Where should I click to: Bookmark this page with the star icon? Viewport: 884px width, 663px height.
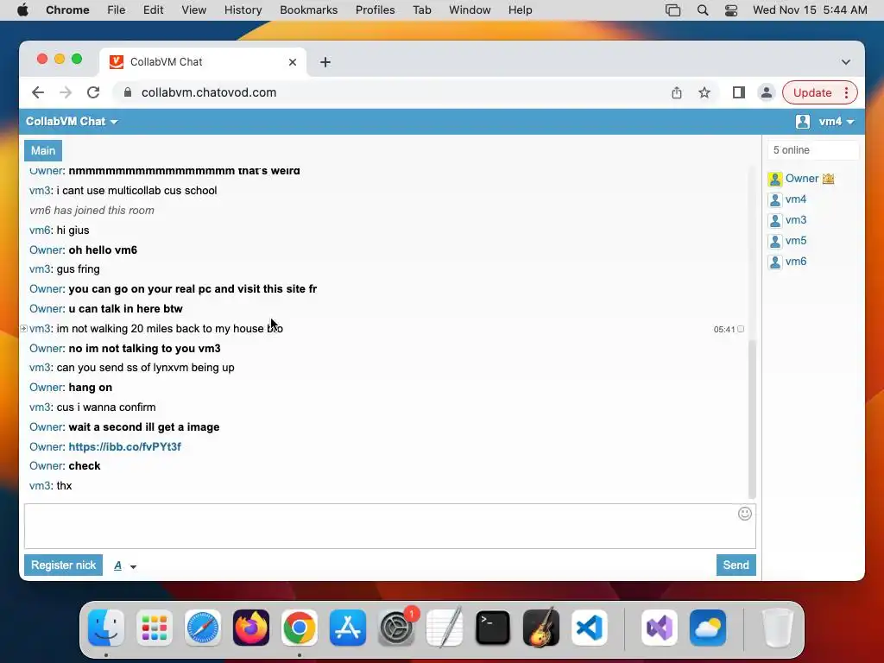click(x=704, y=92)
